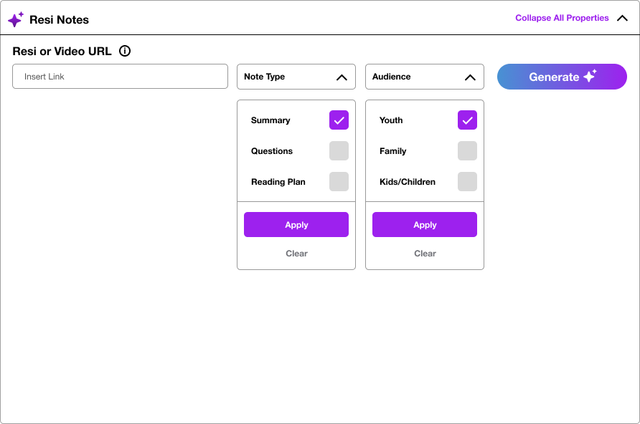Click Collapse All Properties link
Viewport: 640px width, 424px height.
(x=562, y=18)
